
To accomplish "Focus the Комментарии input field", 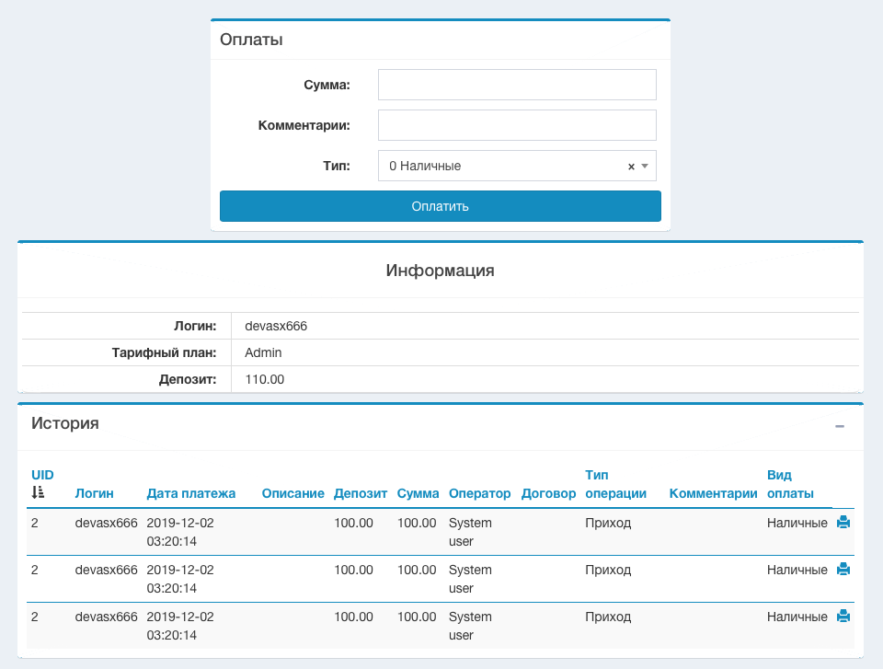I will 517,125.
